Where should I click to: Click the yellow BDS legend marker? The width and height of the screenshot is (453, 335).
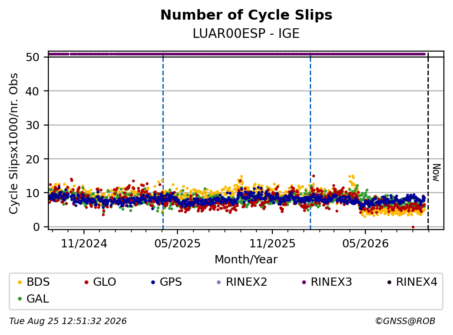click(x=20, y=283)
